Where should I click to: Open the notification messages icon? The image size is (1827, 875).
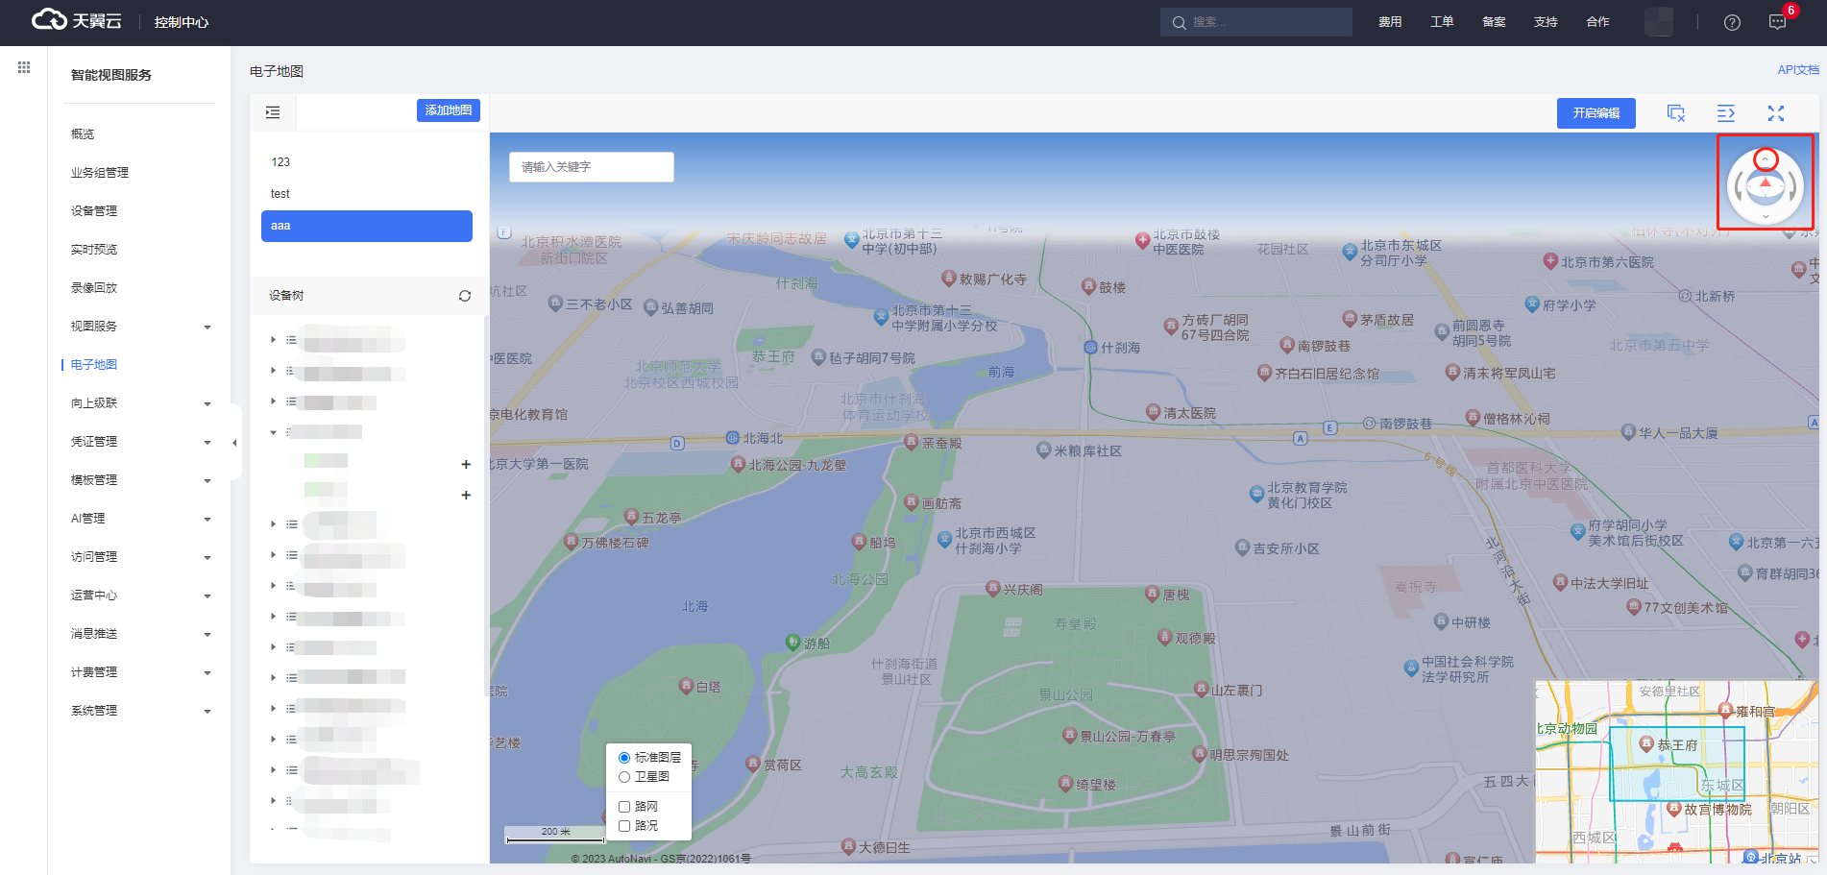click(x=1777, y=22)
